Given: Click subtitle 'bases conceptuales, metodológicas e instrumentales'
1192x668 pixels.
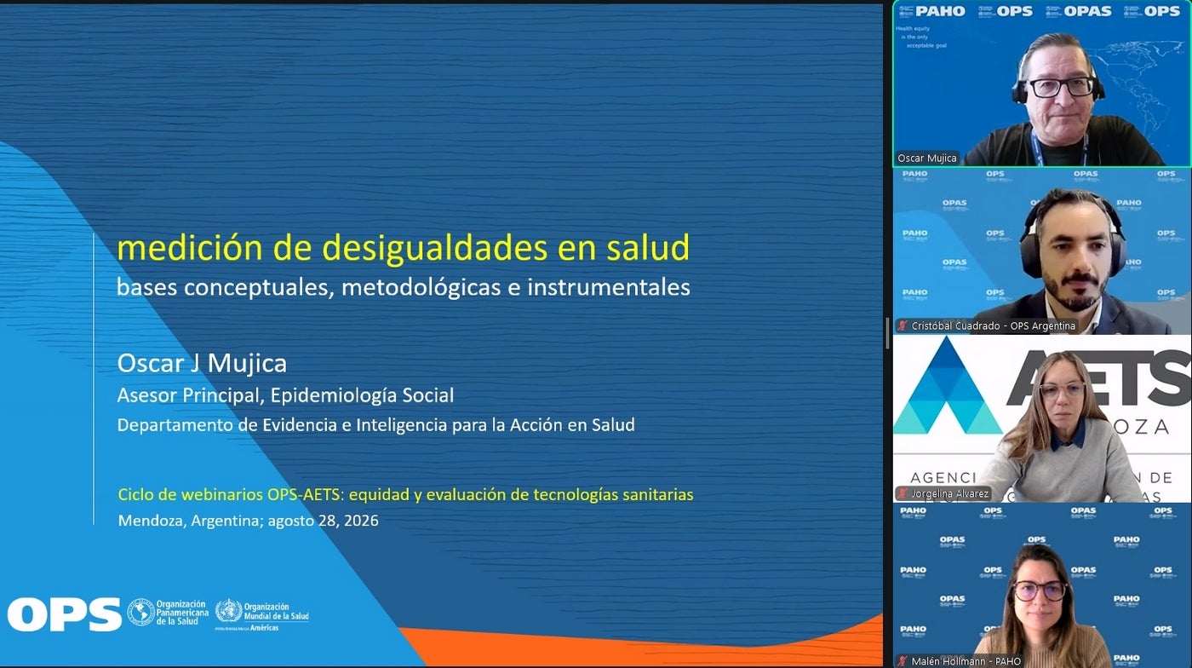Looking at the screenshot, I should pyautogui.click(x=404, y=287).
